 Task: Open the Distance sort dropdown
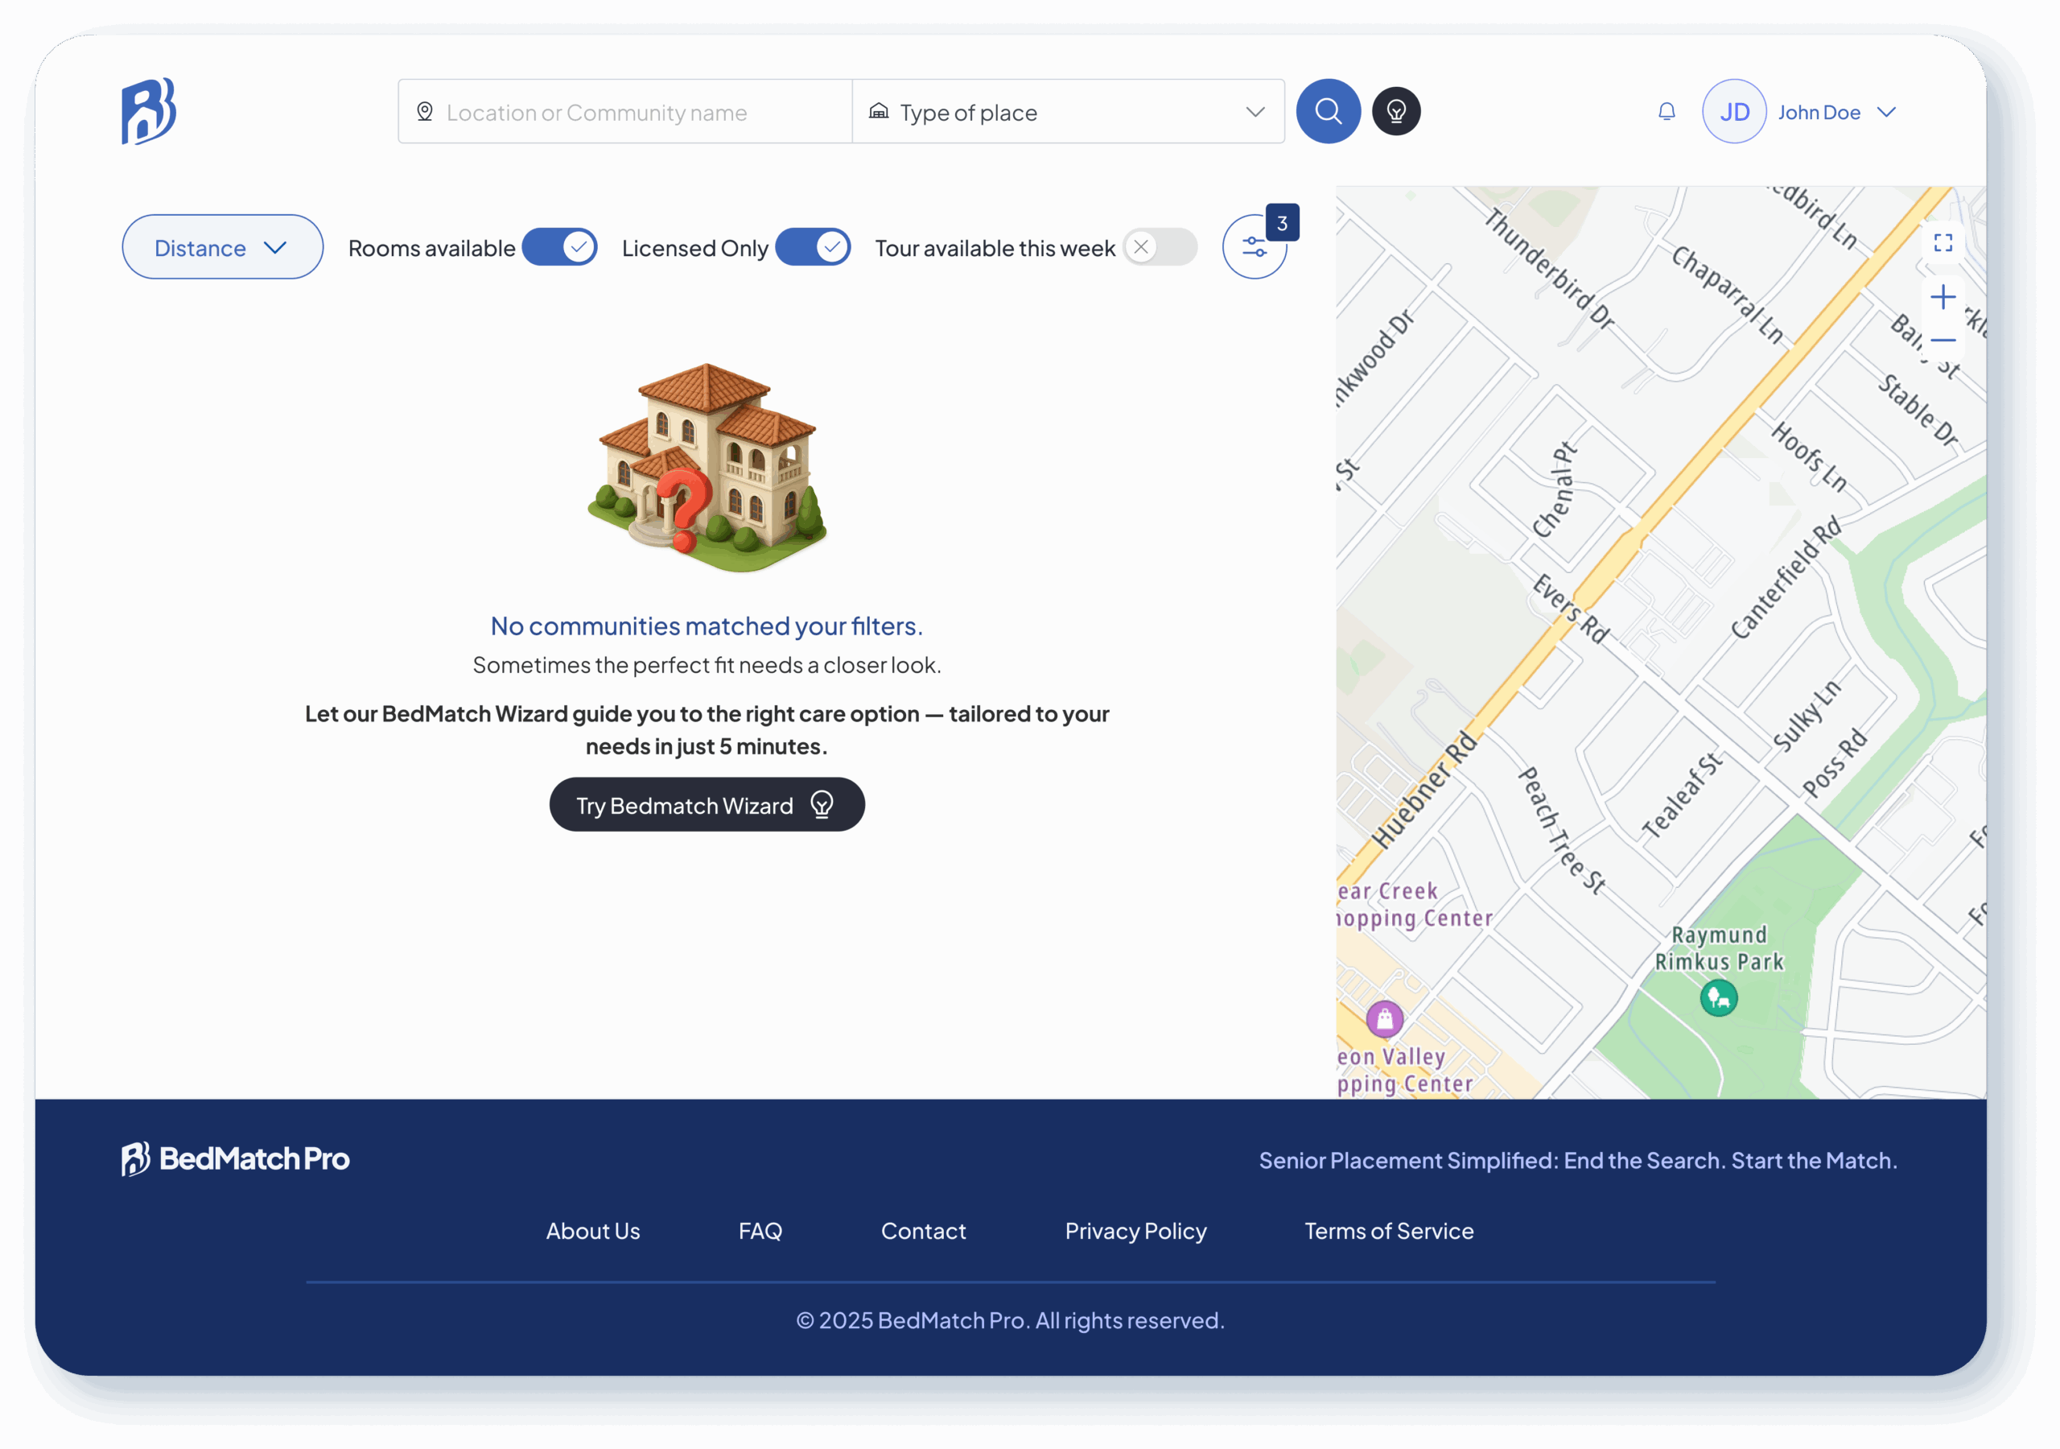click(x=221, y=247)
